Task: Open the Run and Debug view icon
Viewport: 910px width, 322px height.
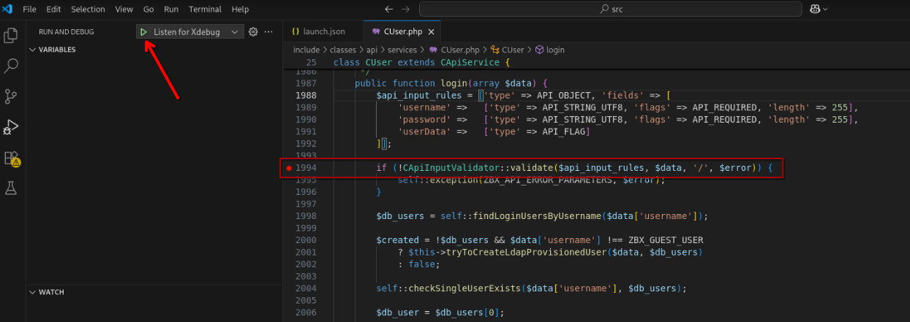Action: (11, 127)
